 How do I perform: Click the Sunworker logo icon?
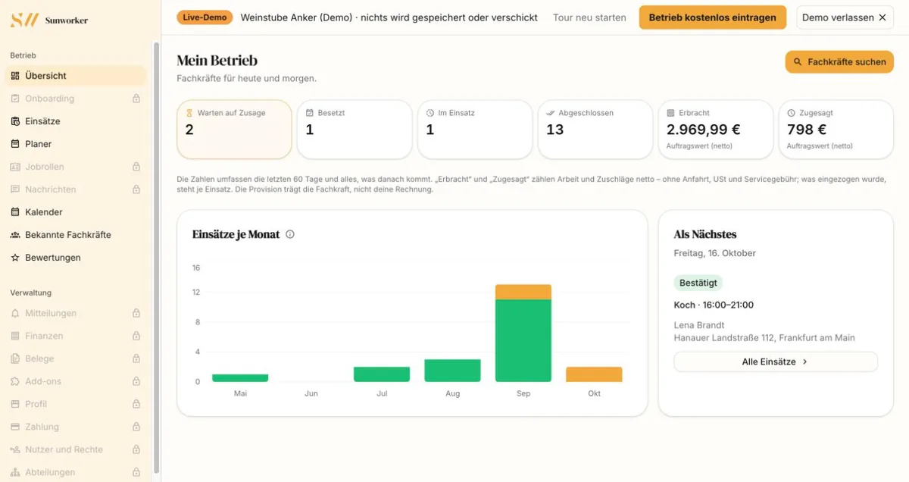(24, 20)
